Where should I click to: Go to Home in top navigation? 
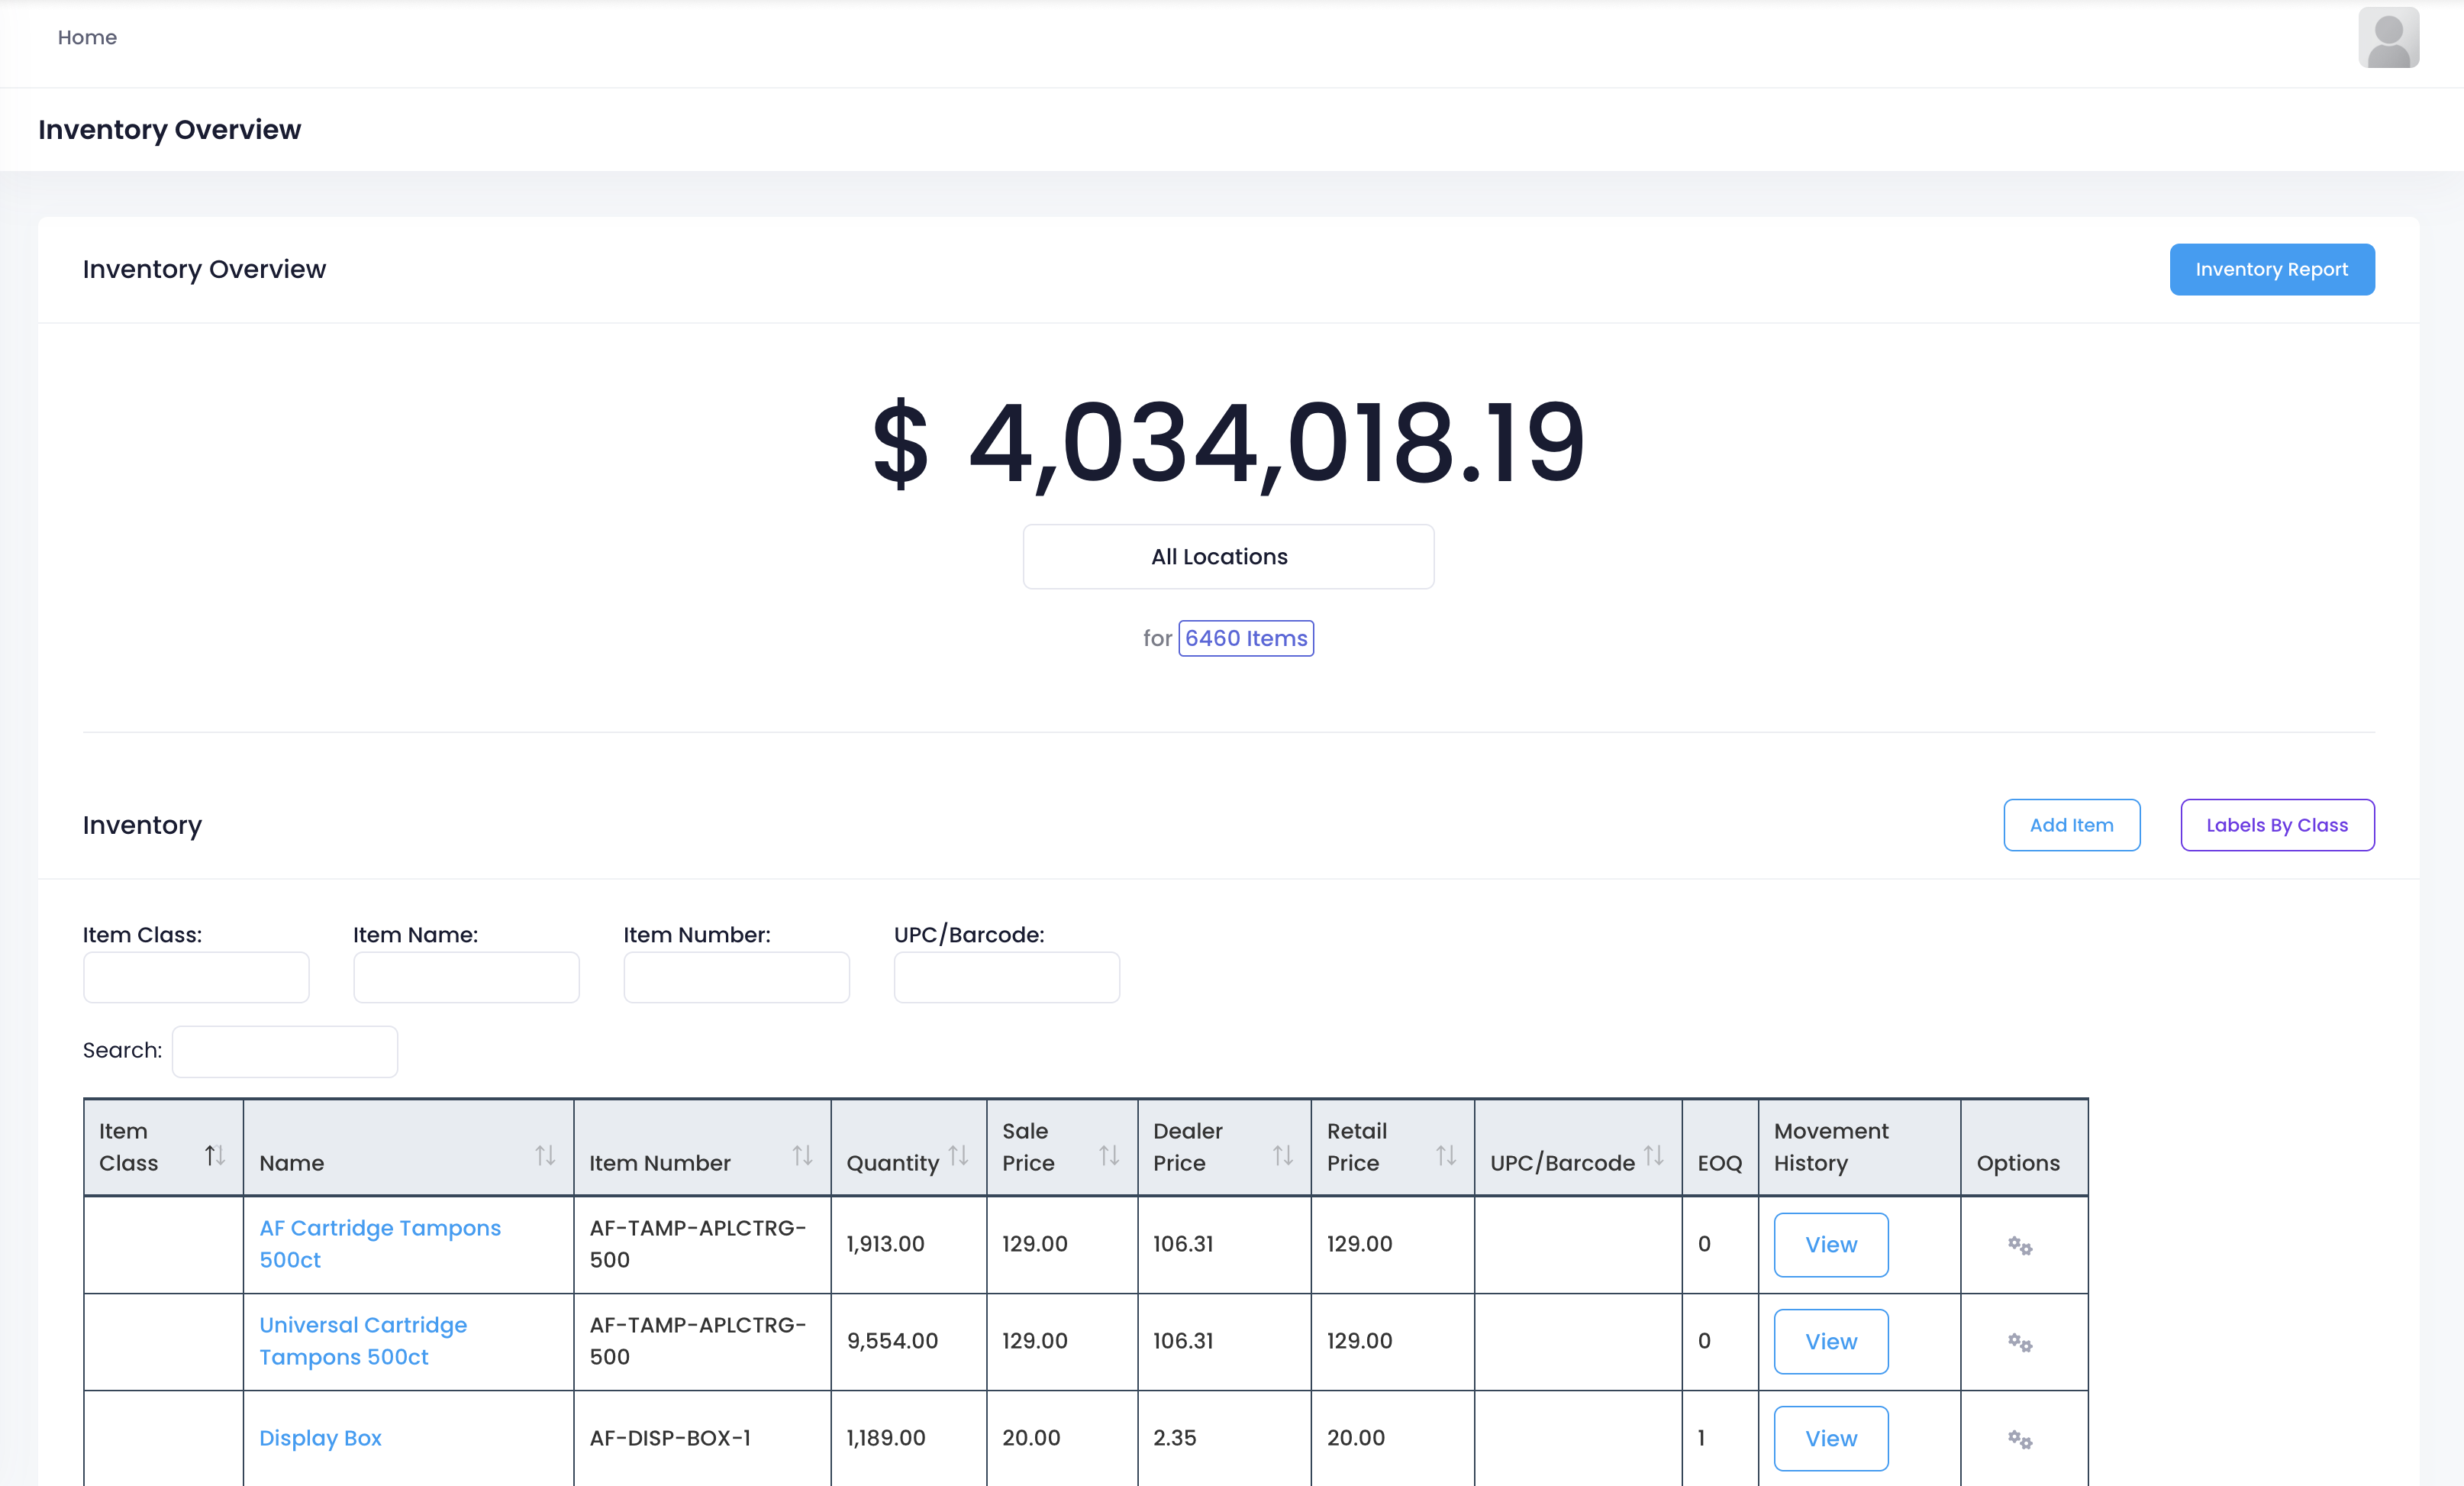[x=87, y=37]
